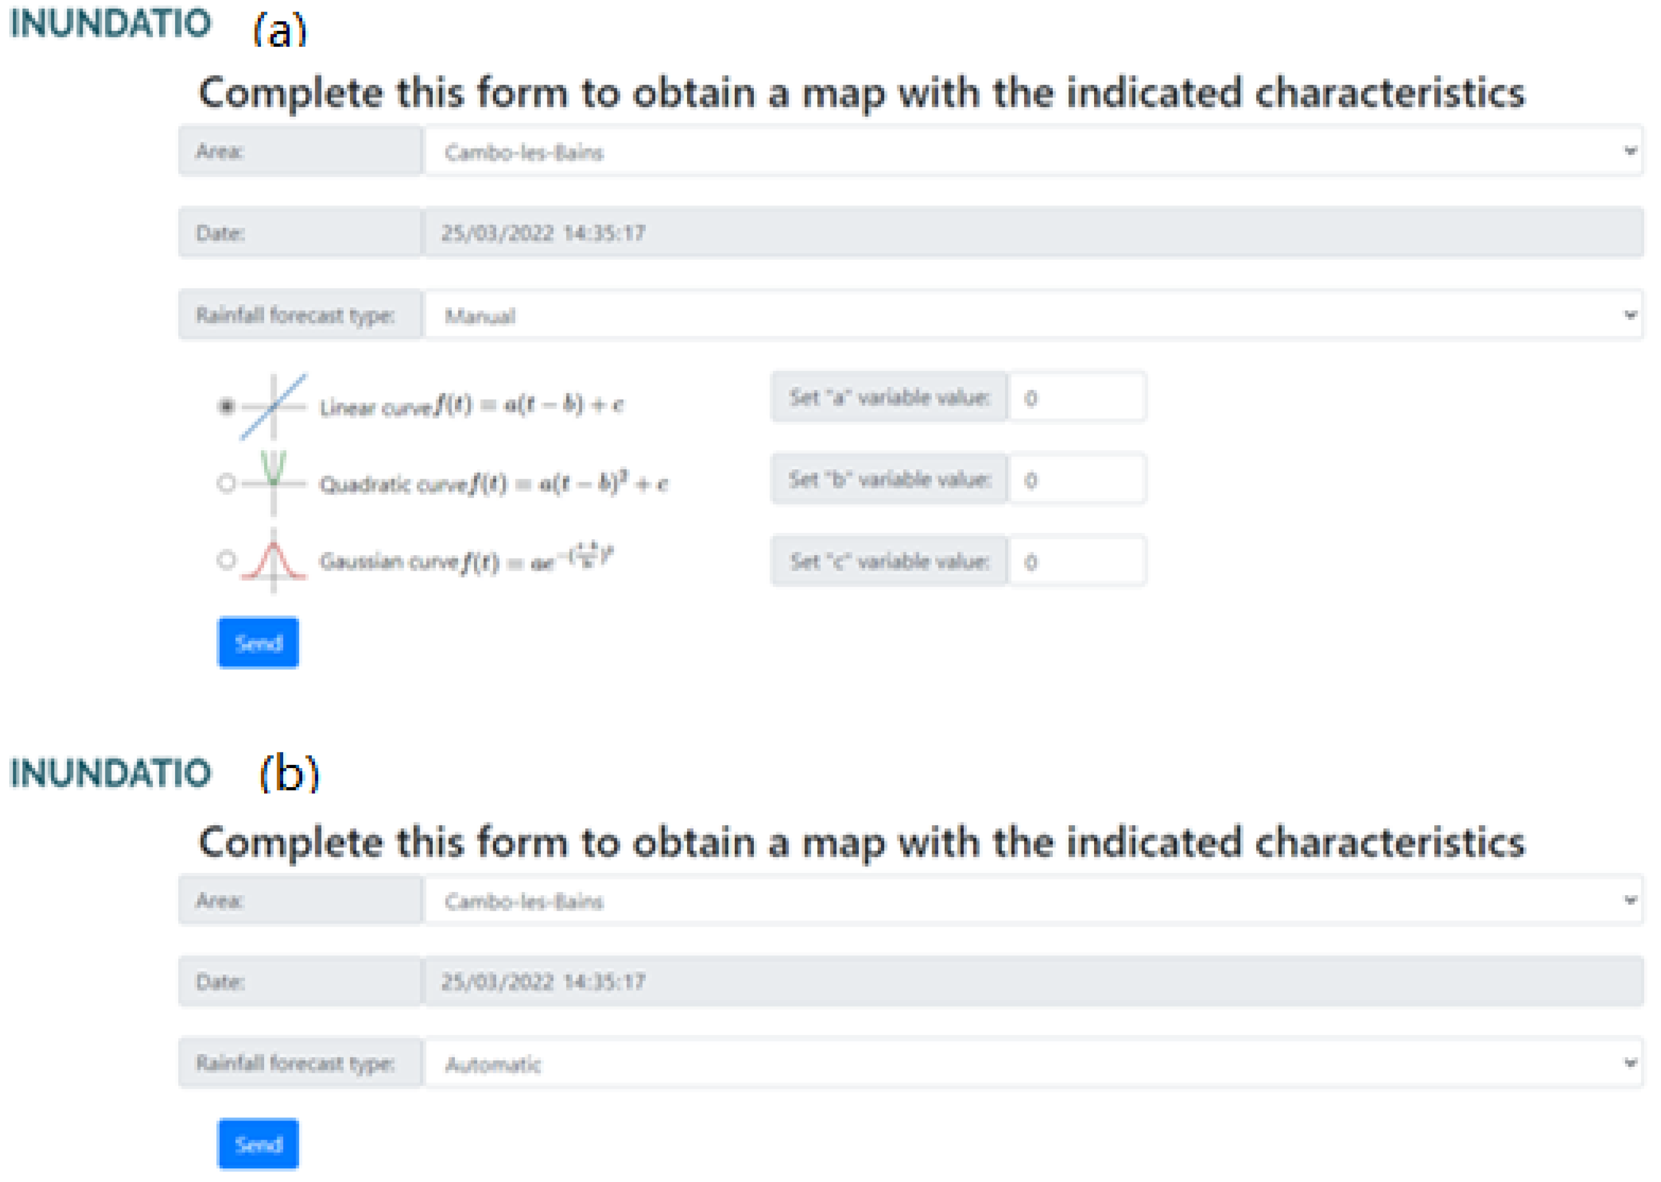Click the Date field in the Manual form
Image resolution: width=1661 pixels, height=1182 pixels.
coord(1033,233)
